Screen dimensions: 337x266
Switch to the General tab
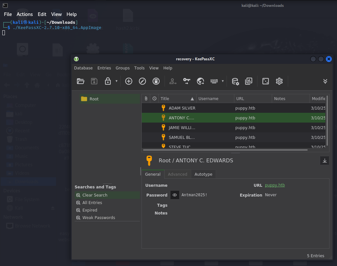coord(153,174)
